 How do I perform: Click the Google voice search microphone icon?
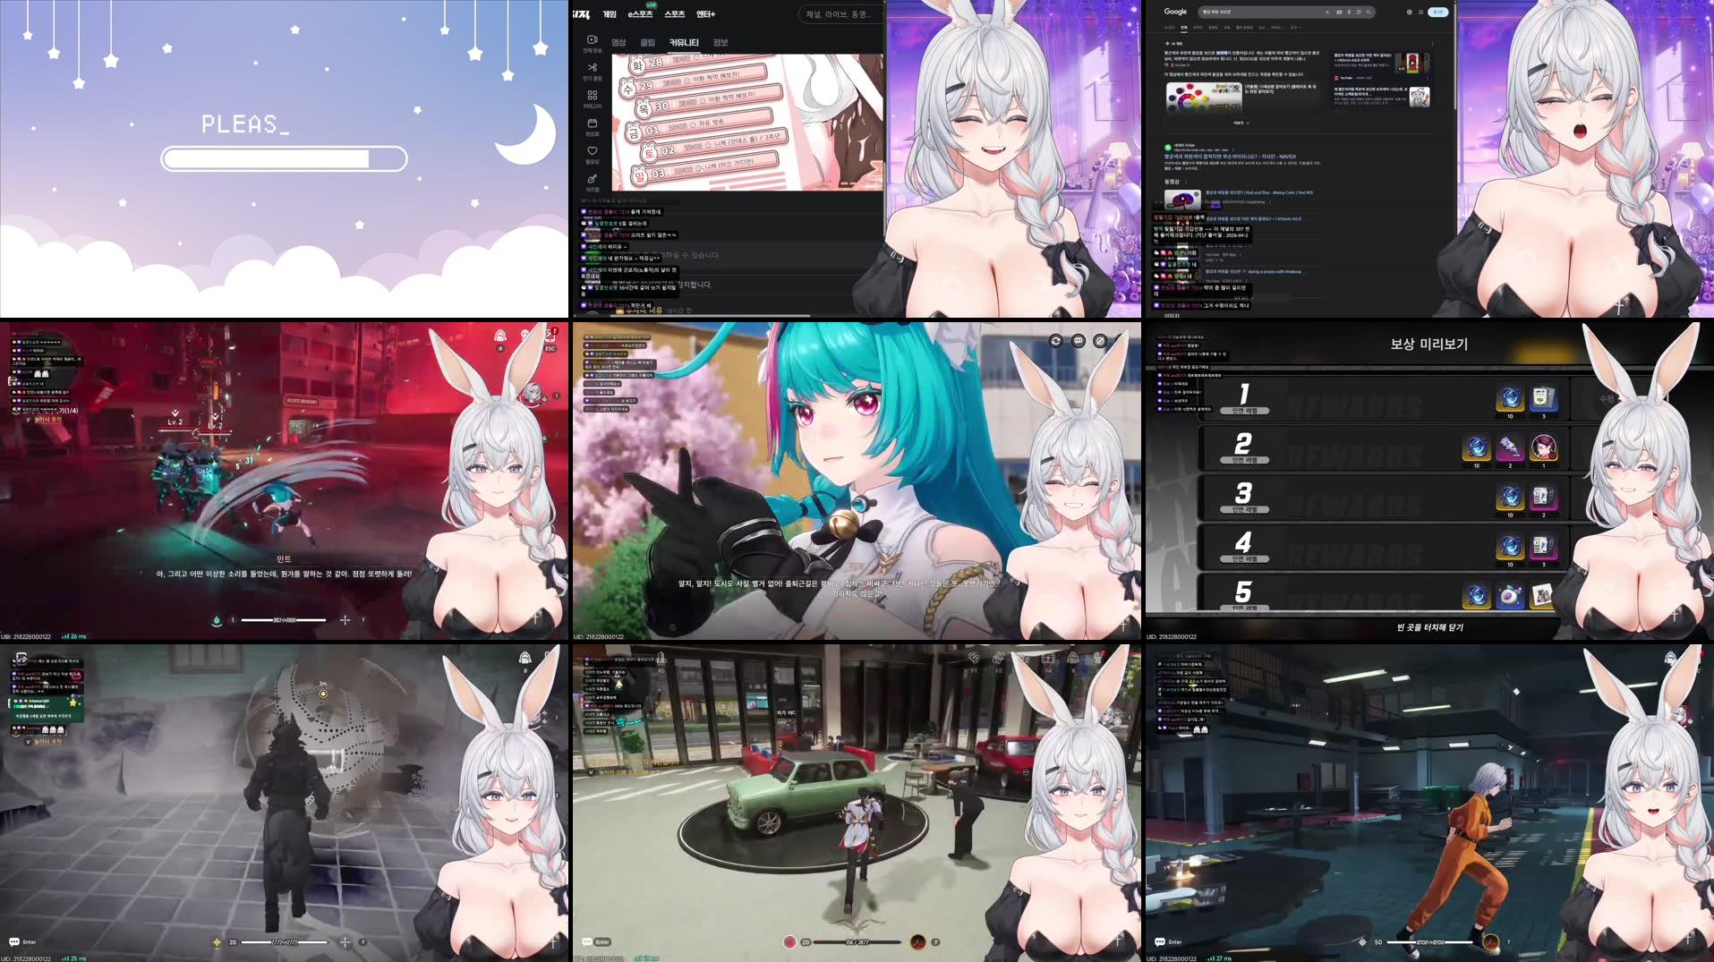pos(1349,13)
